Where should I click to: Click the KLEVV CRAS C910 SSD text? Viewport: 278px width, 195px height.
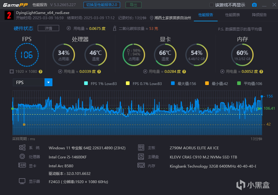[x=203, y=157]
